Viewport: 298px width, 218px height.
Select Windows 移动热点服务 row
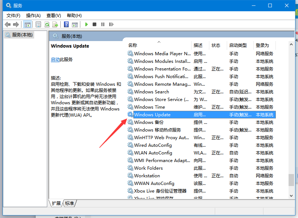coord(201,130)
